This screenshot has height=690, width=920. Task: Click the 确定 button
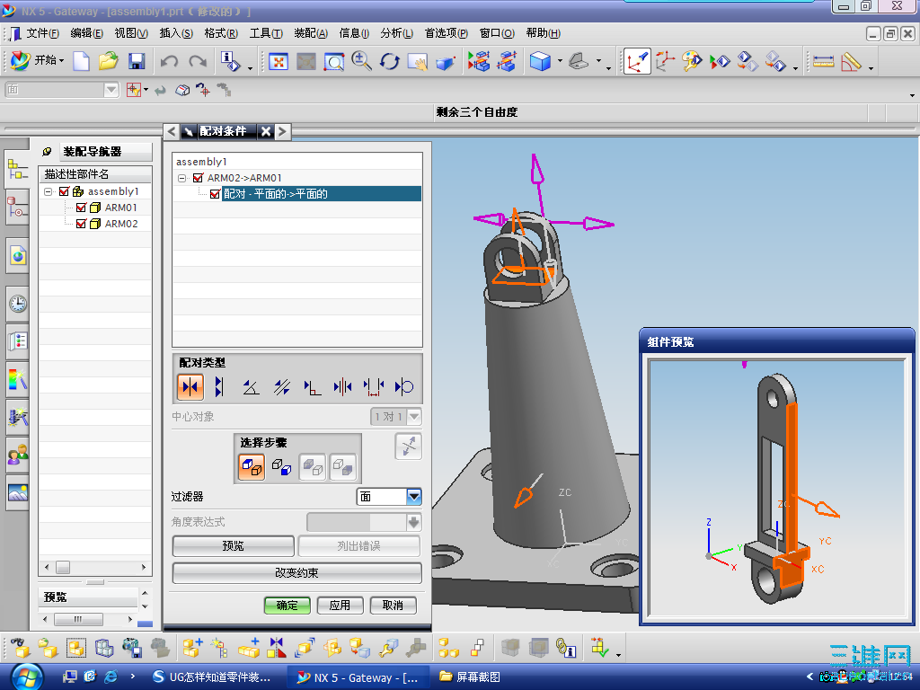287,606
